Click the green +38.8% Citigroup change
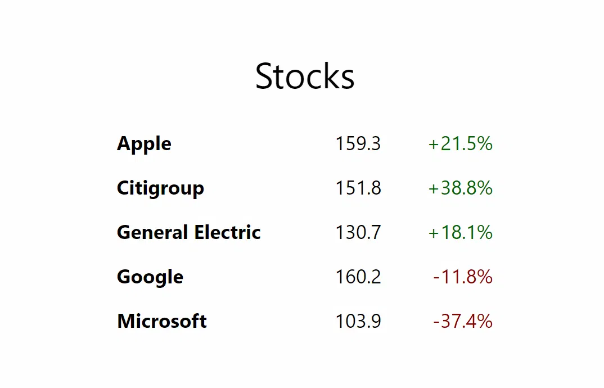 point(461,188)
